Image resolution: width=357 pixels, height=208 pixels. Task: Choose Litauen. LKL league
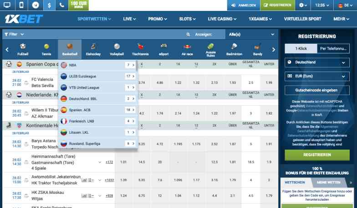pos(98,132)
